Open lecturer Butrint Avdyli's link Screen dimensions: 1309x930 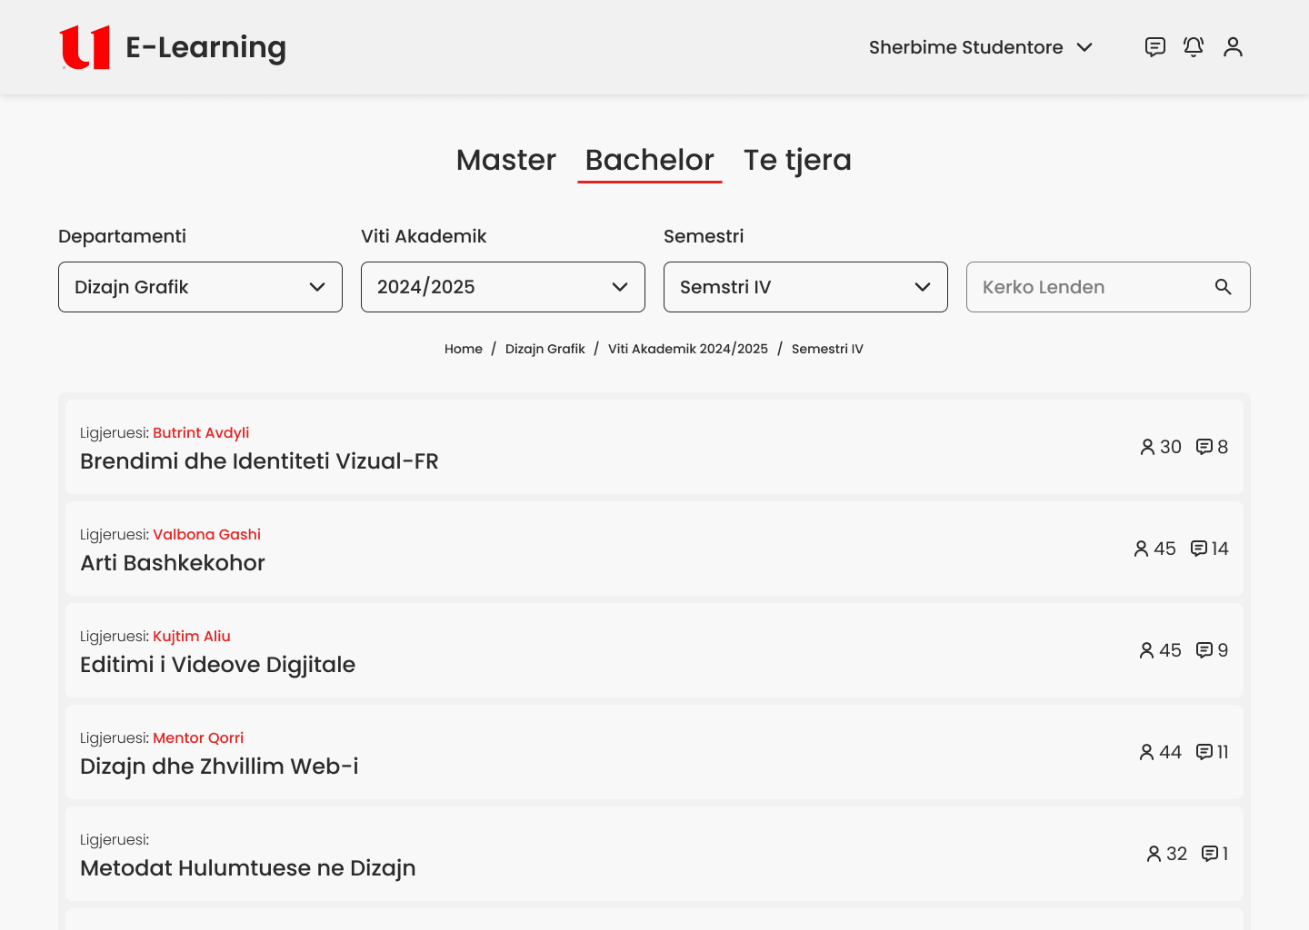pyautogui.click(x=201, y=433)
